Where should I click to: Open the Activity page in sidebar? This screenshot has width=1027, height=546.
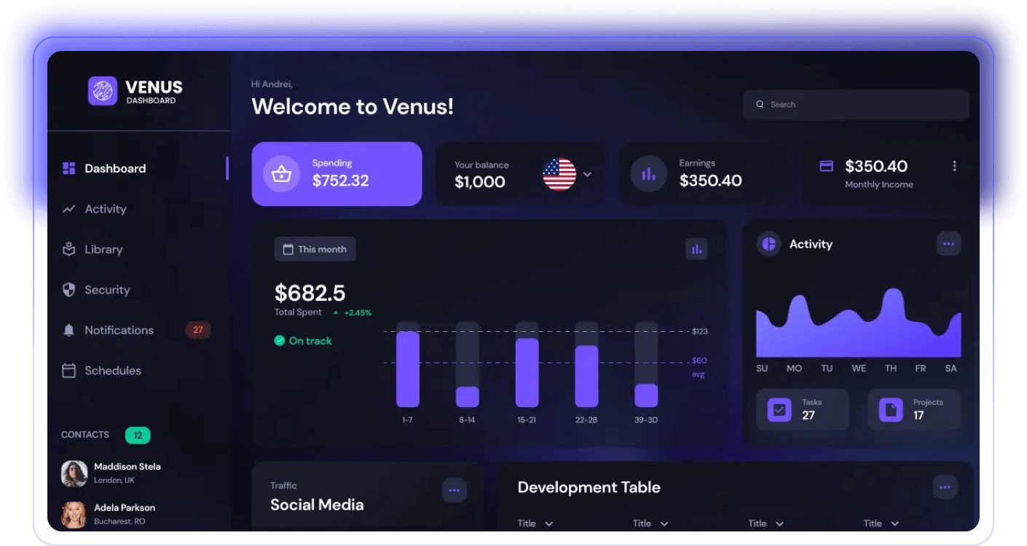(x=105, y=209)
